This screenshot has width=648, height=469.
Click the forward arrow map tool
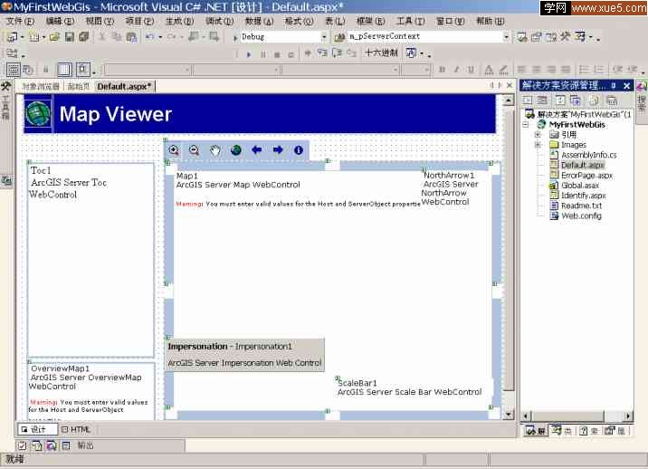coord(278,149)
